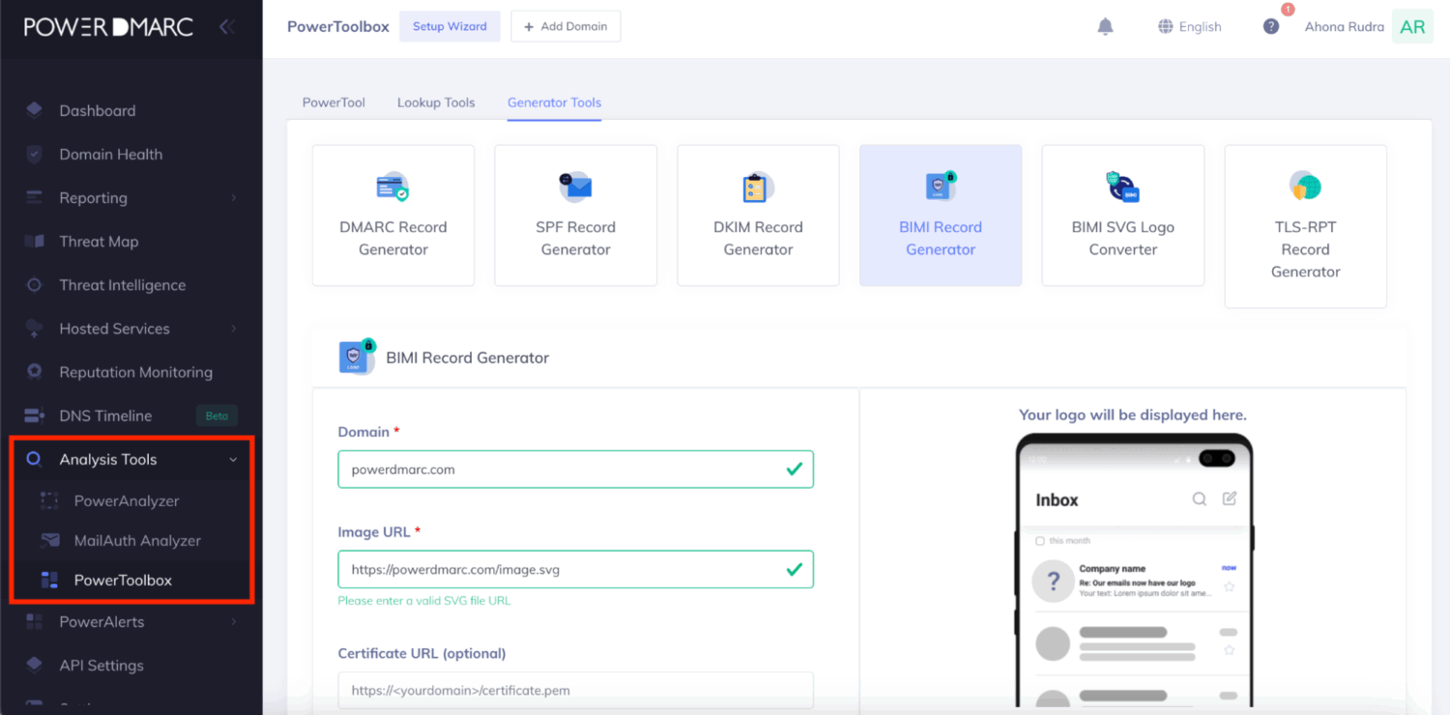Click the AR user avatar
The width and height of the screenshot is (1450, 715).
(x=1412, y=27)
